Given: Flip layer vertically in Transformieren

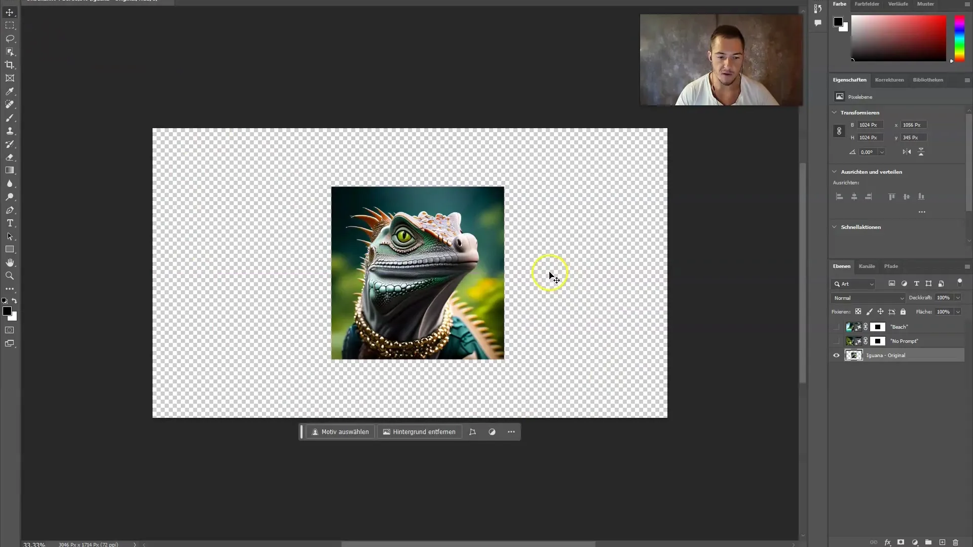Looking at the screenshot, I should (x=921, y=152).
